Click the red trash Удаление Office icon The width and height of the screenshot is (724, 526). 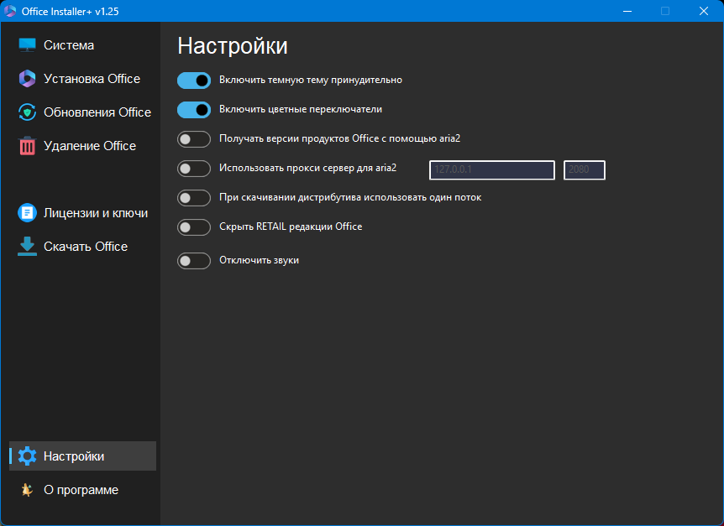[x=27, y=146]
